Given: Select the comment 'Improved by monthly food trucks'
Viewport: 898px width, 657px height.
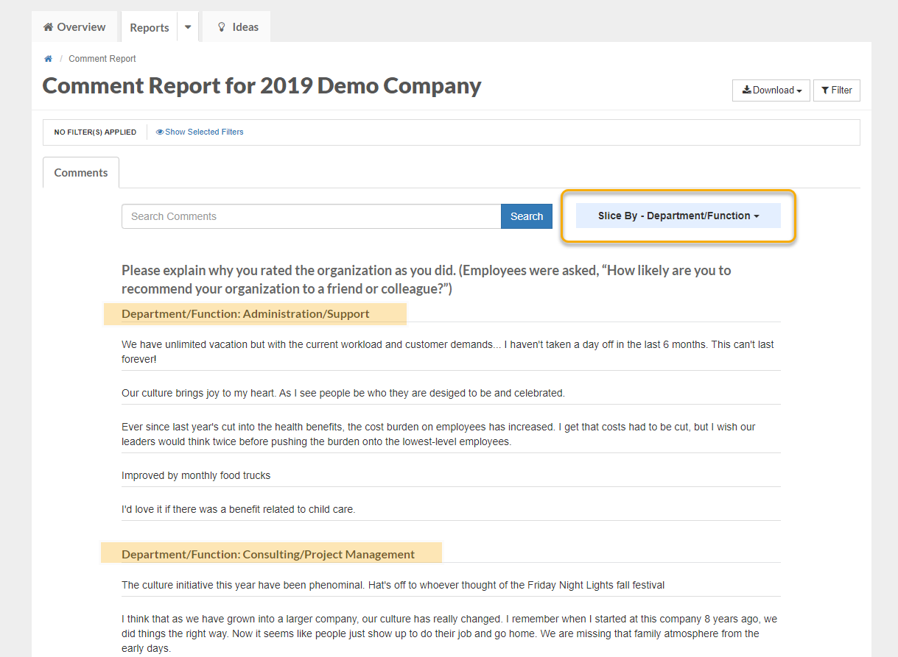Looking at the screenshot, I should click(x=196, y=476).
